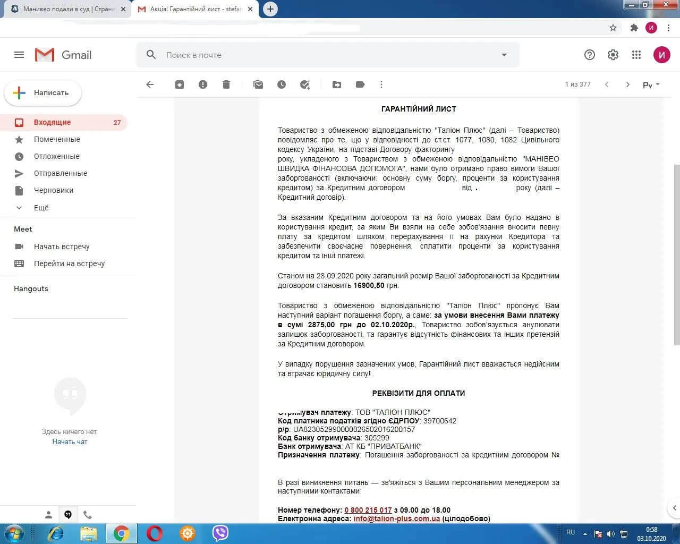The image size is (680, 544).
Task: Click the Написать compose button
Action: click(42, 92)
